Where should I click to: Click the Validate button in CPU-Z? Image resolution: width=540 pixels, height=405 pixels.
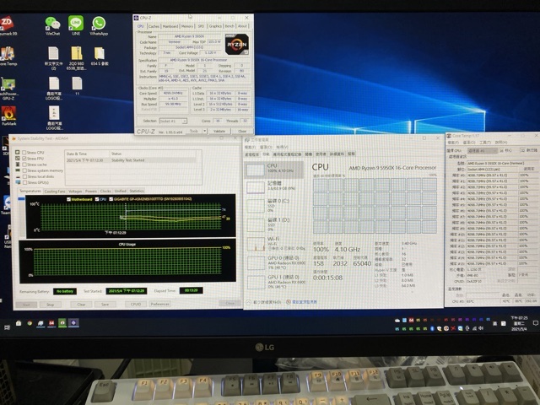219,132
